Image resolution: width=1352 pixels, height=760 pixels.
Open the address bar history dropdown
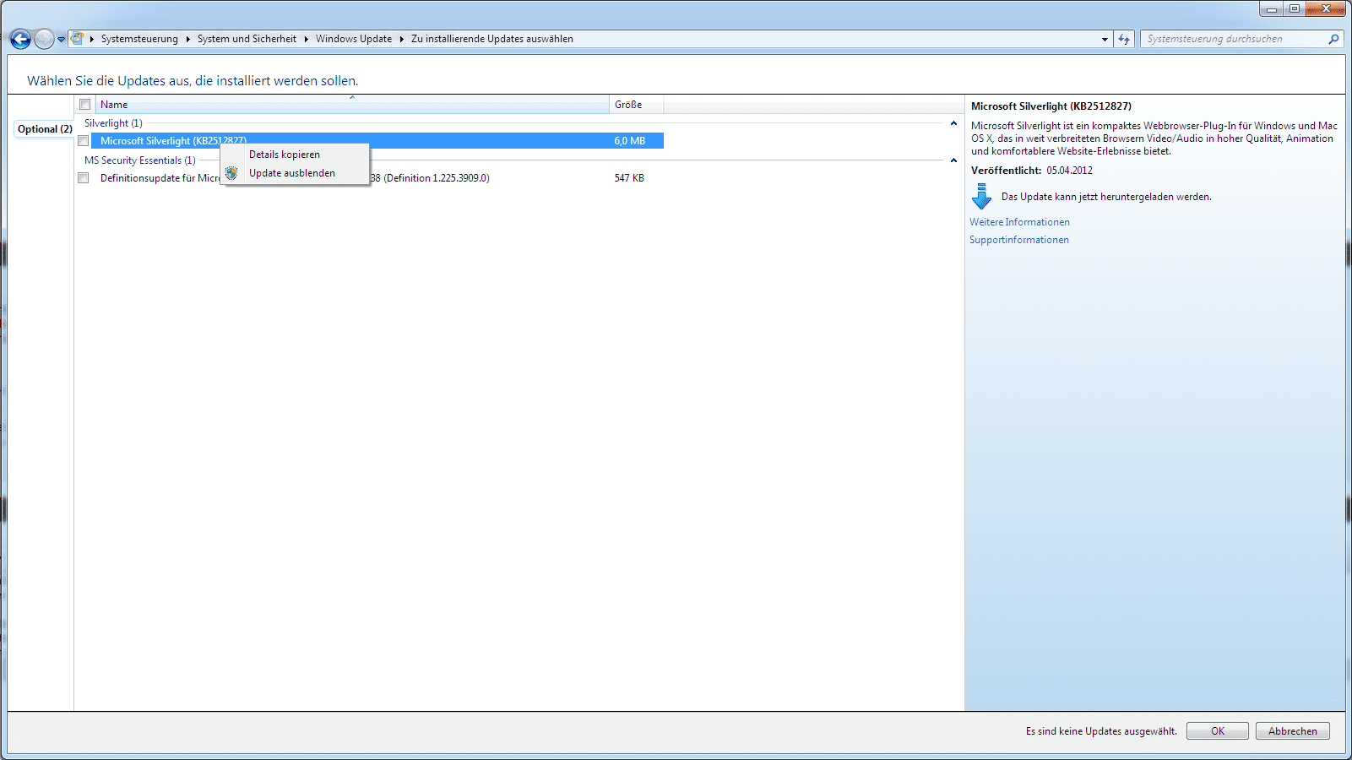coord(1105,39)
